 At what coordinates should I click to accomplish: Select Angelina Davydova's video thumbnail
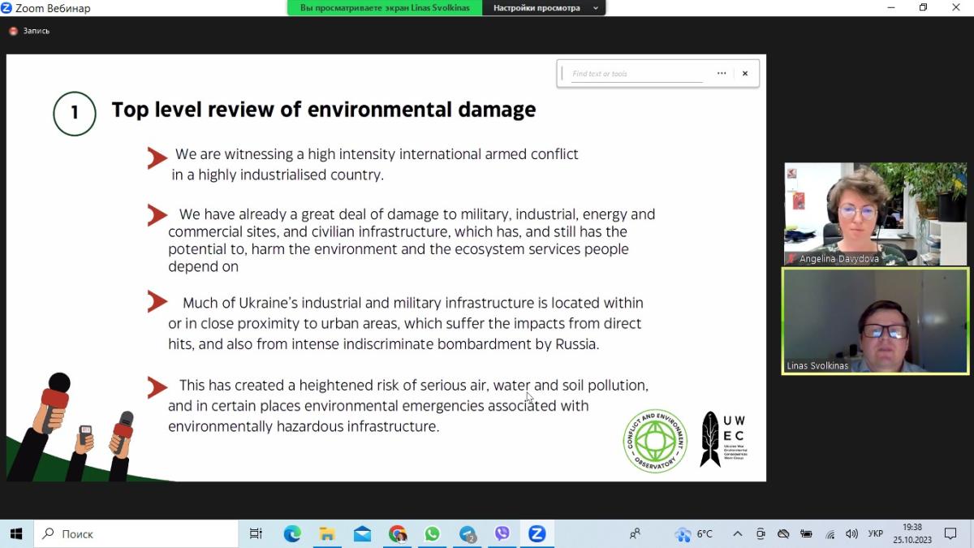[x=875, y=214]
